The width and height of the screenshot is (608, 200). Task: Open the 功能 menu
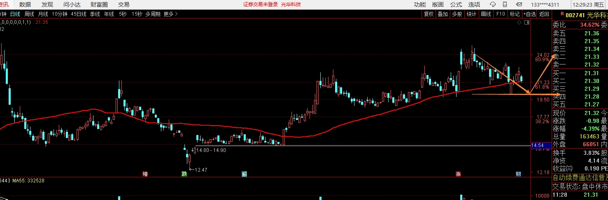click(420, 5)
